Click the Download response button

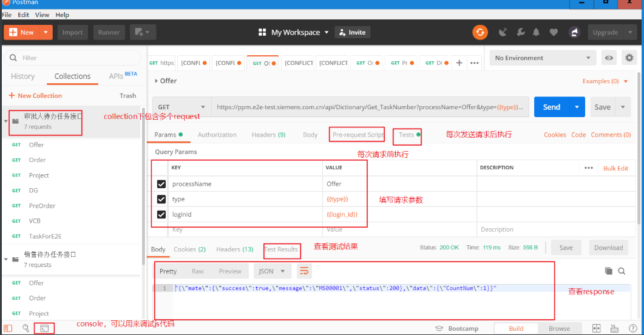(x=608, y=248)
